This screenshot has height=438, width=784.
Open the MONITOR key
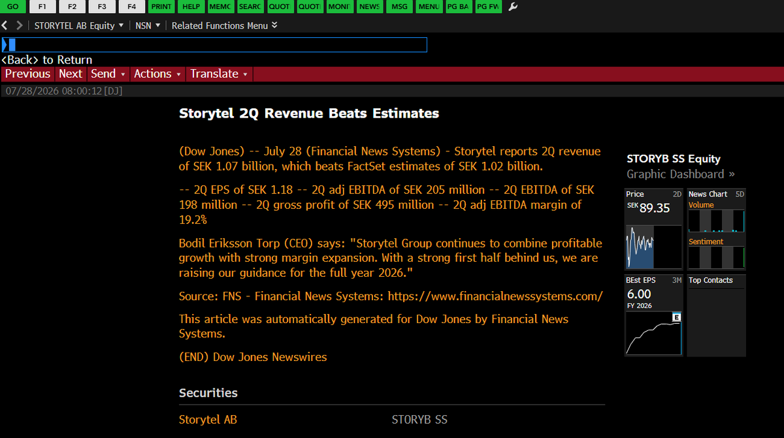point(339,7)
